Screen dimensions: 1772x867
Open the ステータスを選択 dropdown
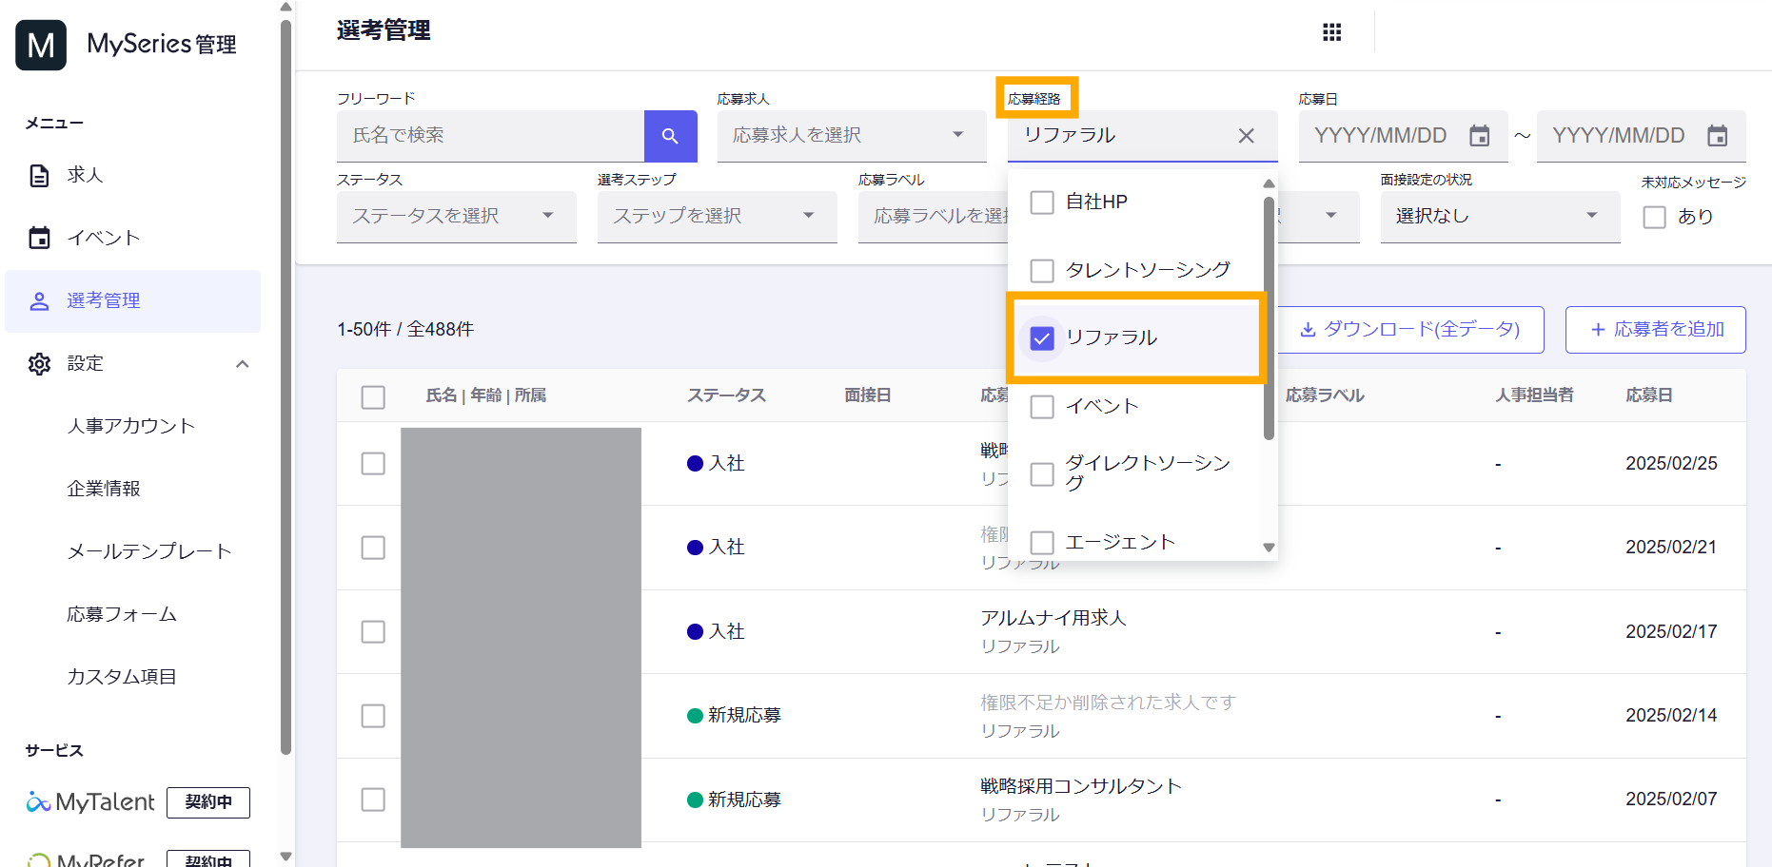[456, 217]
